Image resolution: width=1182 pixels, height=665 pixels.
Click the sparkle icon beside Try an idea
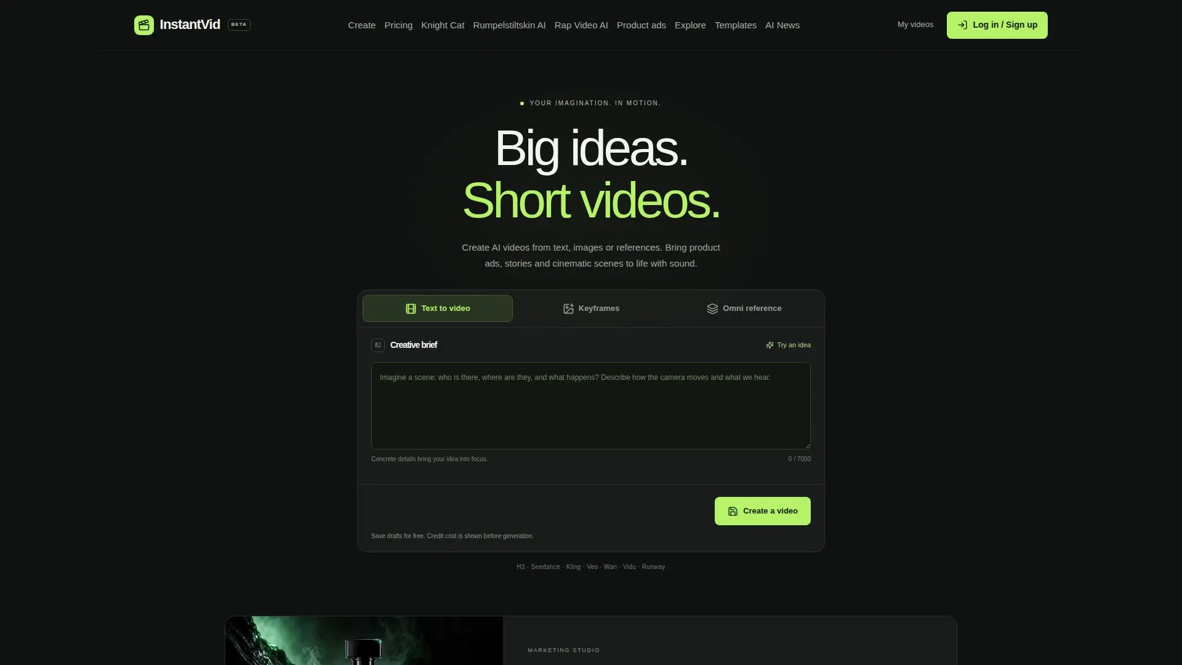point(770,345)
